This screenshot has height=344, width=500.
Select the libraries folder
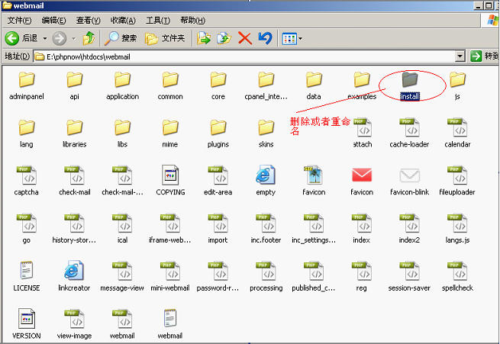74,133
